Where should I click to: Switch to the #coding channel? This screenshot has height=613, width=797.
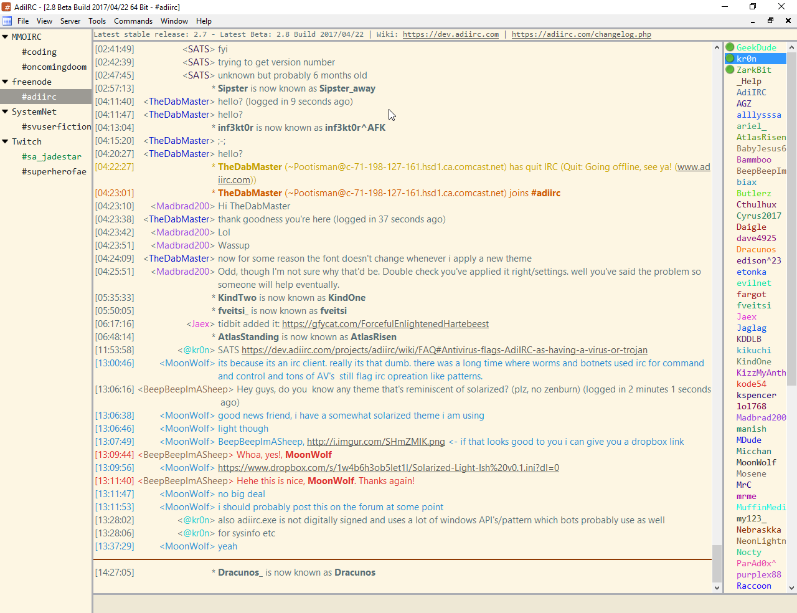click(x=39, y=52)
